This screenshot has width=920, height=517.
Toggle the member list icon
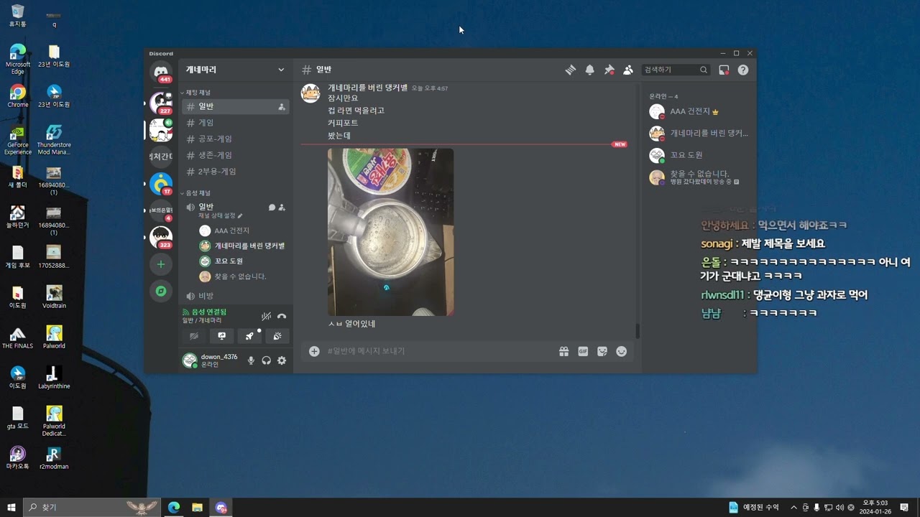point(628,70)
